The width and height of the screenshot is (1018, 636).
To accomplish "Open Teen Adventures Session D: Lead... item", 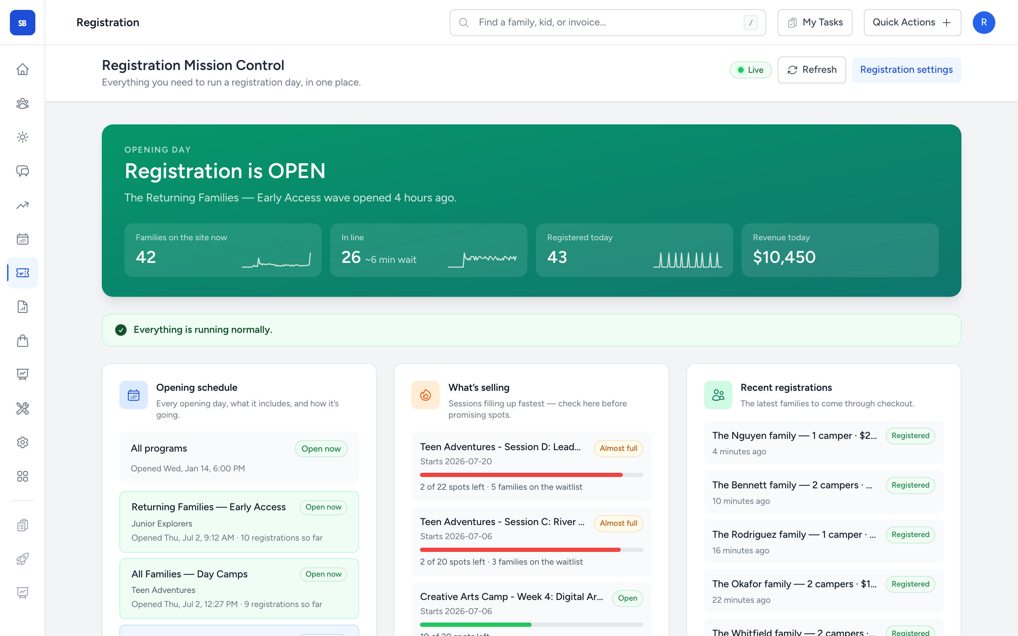I will (531, 466).
